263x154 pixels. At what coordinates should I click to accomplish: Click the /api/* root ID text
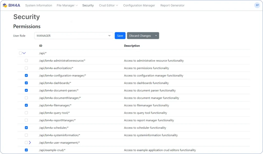click(43, 53)
